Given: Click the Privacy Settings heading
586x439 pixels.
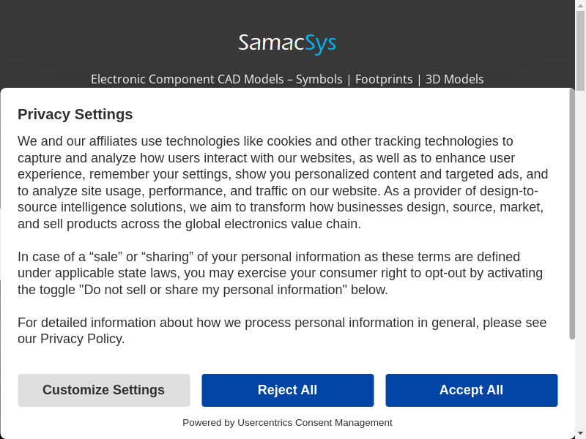Looking at the screenshot, I should pos(75,114).
